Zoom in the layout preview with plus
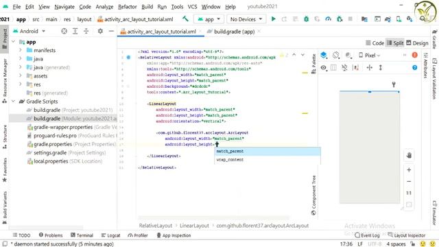 pyautogui.click(x=409, y=169)
